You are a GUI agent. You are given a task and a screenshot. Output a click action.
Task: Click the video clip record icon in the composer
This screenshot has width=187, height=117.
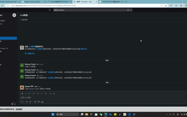click(27, 102)
